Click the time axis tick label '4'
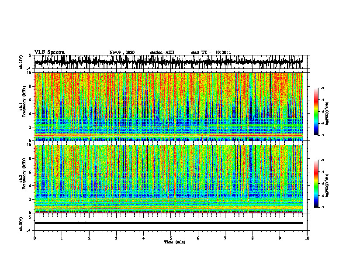Screen dimensions: 346x267 point(143,238)
